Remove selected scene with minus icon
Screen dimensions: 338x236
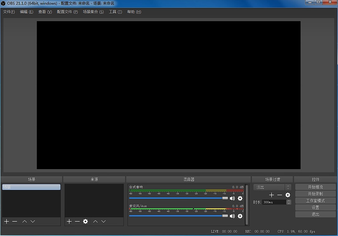point(15,221)
